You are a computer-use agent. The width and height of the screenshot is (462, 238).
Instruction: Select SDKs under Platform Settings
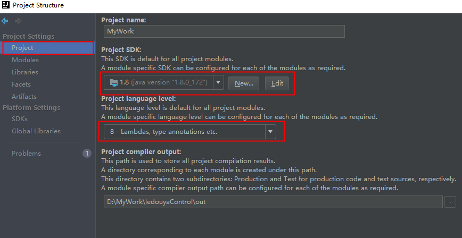[20, 119]
